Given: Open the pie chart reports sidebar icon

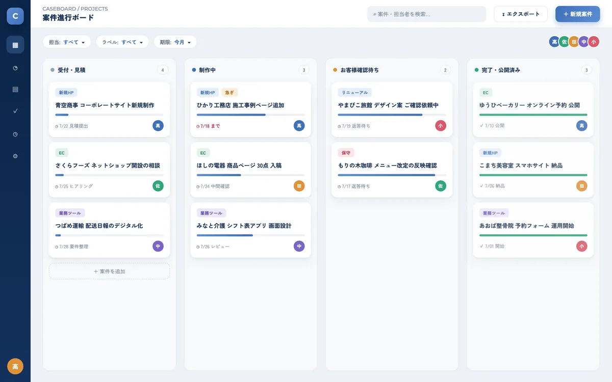Looking at the screenshot, I should 15,67.
